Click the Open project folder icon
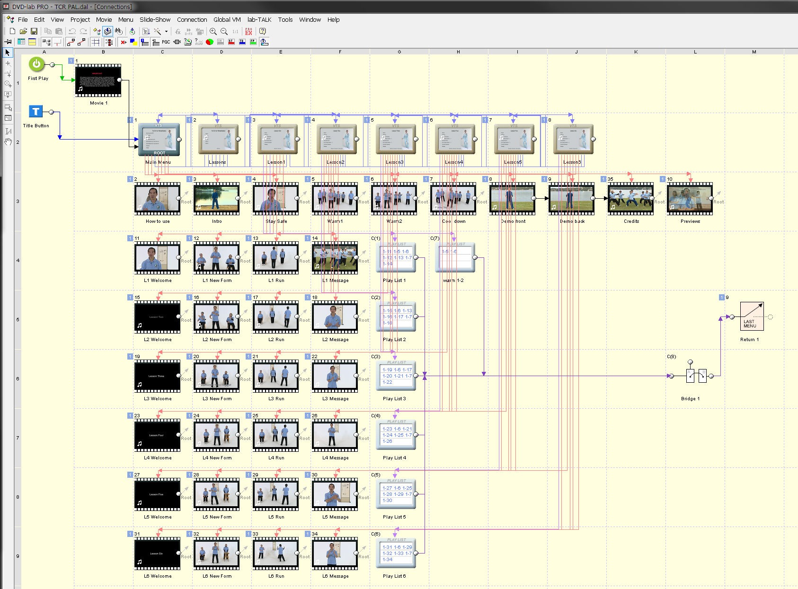 (x=23, y=31)
